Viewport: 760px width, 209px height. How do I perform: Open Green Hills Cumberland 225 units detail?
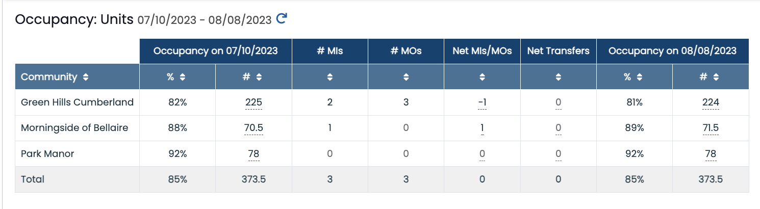pyautogui.click(x=254, y=102)
